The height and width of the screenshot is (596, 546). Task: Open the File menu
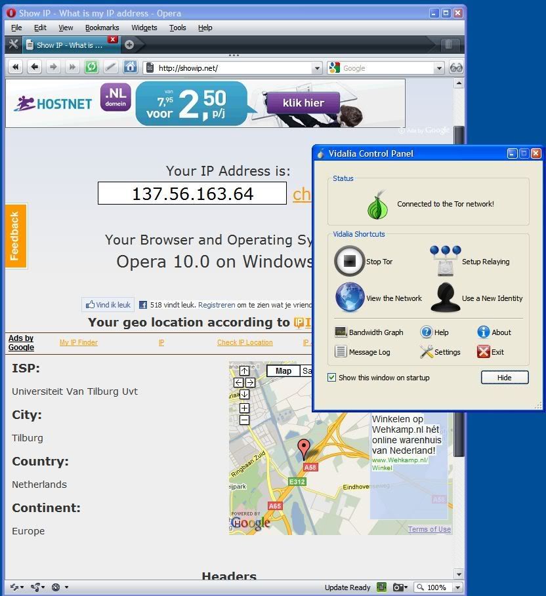click(16, 28)
